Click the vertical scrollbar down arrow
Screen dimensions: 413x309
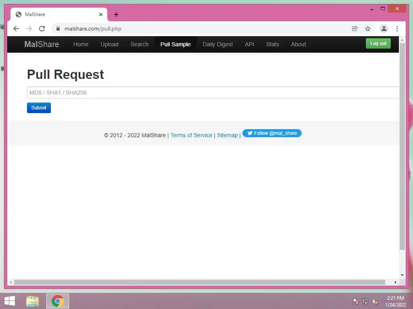(x=402, y=275)
